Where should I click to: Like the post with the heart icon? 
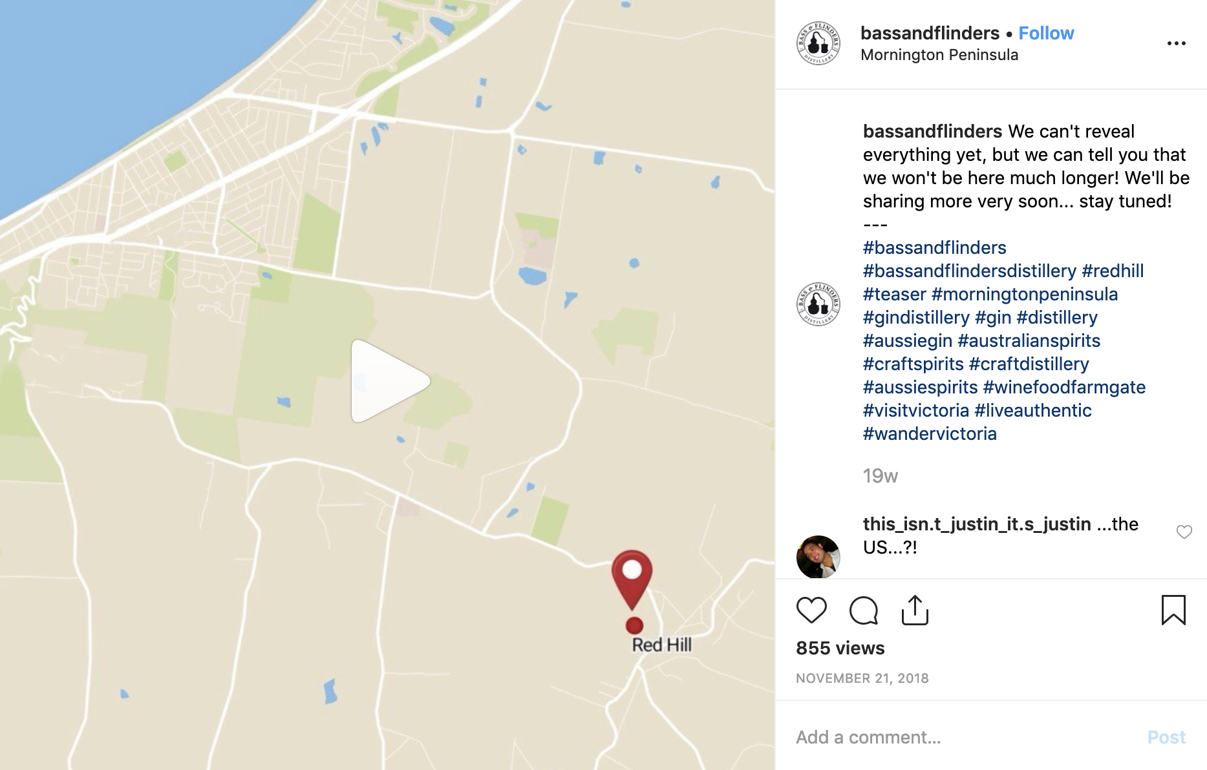[811, 610]
